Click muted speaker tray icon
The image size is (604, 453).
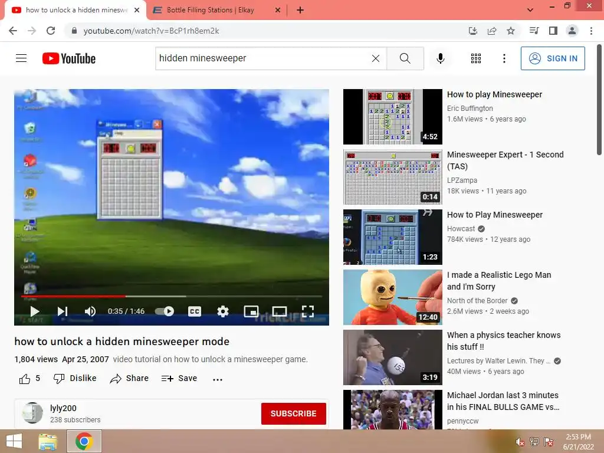coord(520,442)
